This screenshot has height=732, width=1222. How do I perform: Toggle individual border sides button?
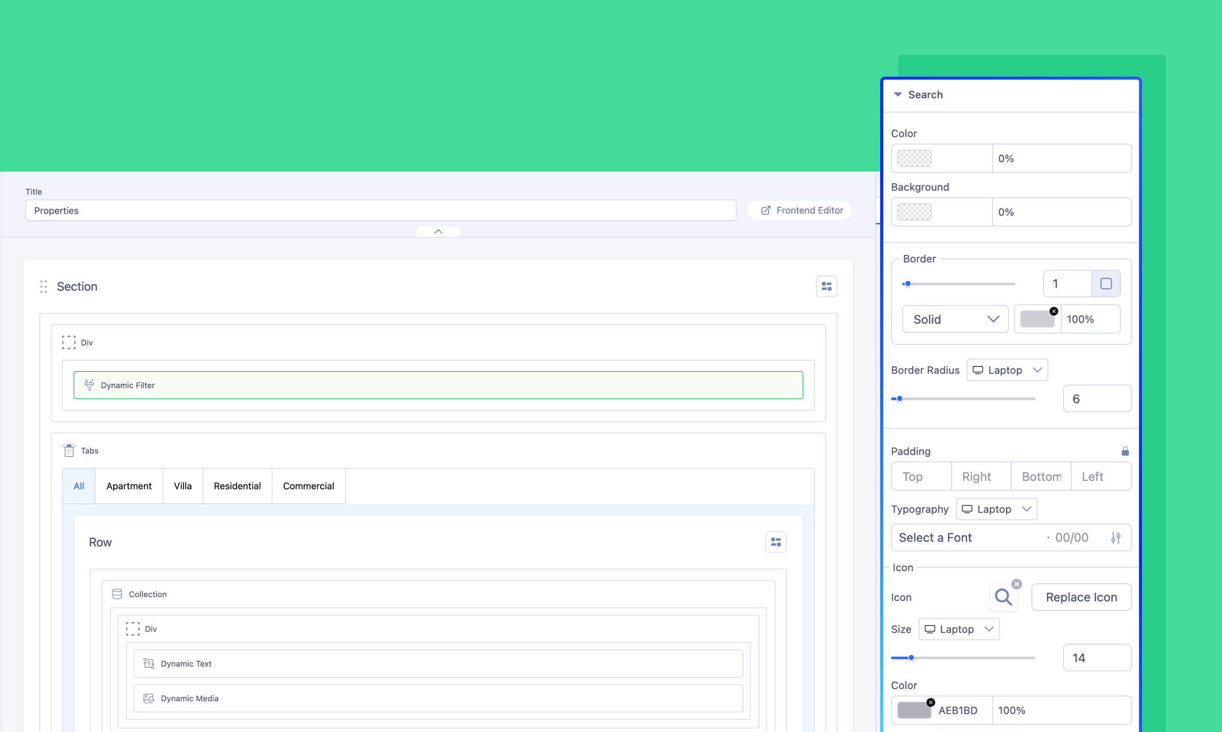1106,284
